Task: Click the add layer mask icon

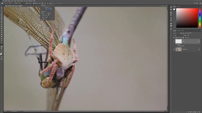Action: coord(191,112)
